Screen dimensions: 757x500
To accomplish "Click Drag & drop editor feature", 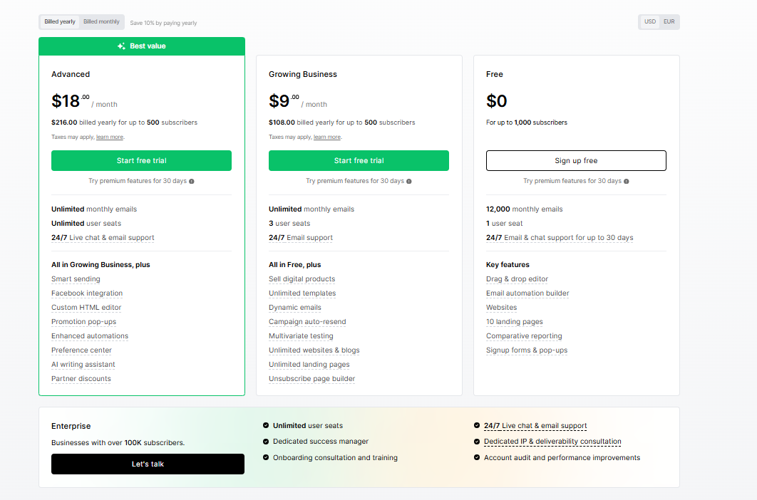I will coord(517,279).
